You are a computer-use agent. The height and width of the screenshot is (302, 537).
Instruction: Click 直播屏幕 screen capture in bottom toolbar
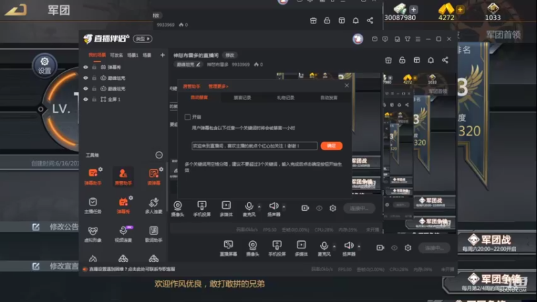[228, 248]
